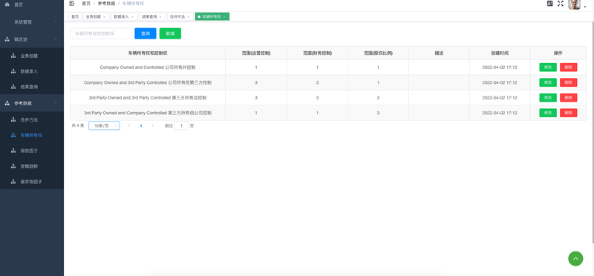Viewport: 594px width, 276px height.
Task: Click the 共 4 条 total count text
Action: [78, 125]
